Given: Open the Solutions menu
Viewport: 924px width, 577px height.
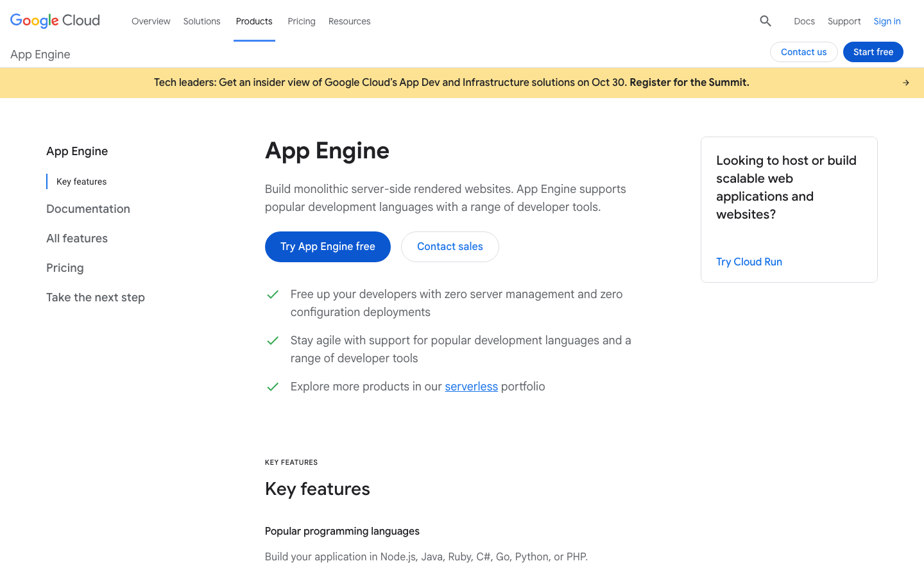Looking at the screenshot, I should (x=201, y=21).
